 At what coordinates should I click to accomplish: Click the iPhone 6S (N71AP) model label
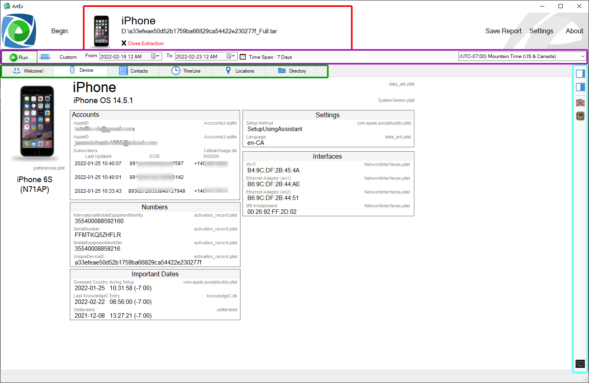(35, 184)
